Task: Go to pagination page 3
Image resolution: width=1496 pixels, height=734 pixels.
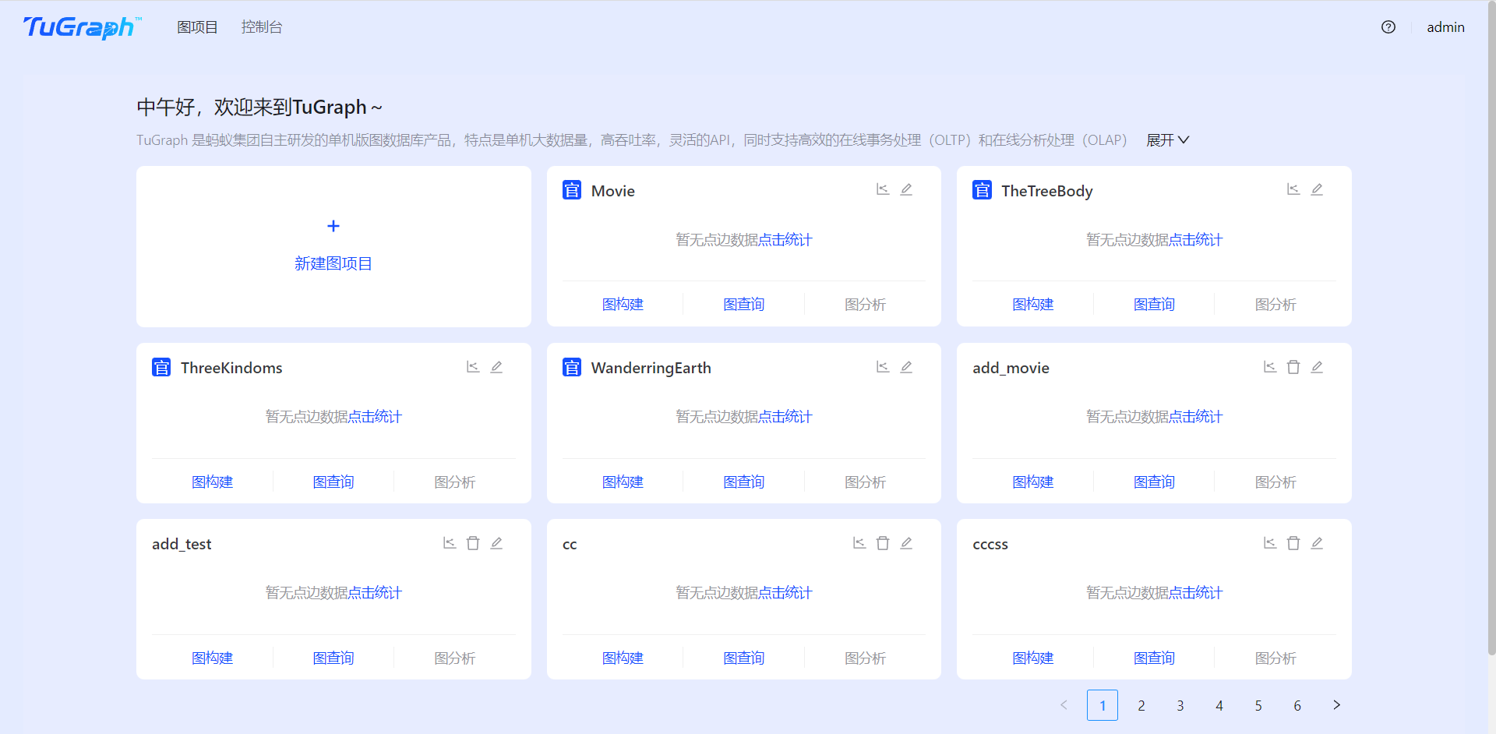Action: (x=1180, y=705)
